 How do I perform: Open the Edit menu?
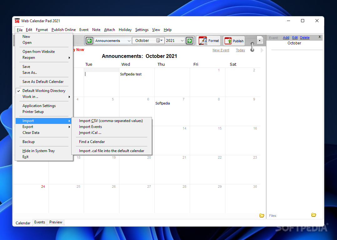tap(29, 30)
